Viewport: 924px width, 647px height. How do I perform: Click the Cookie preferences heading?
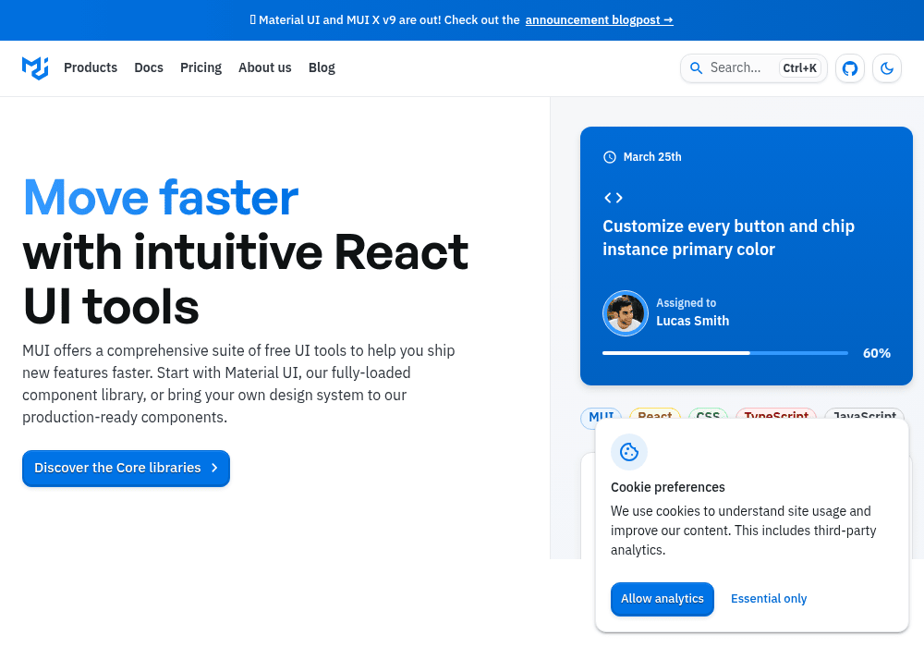pyautogui.click(x=668, y=487)
